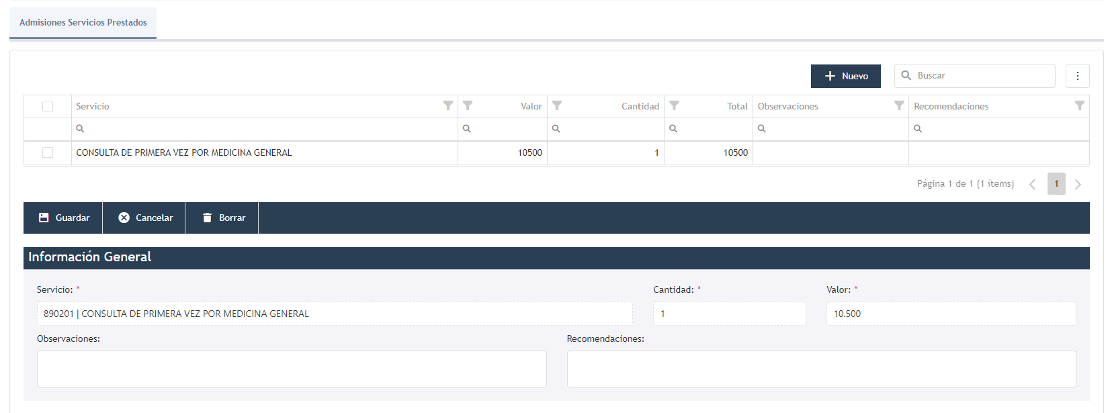This screenshot has height=413, width=1110.
Task: Go to the next page arrow
Action: pos(1078,184)
